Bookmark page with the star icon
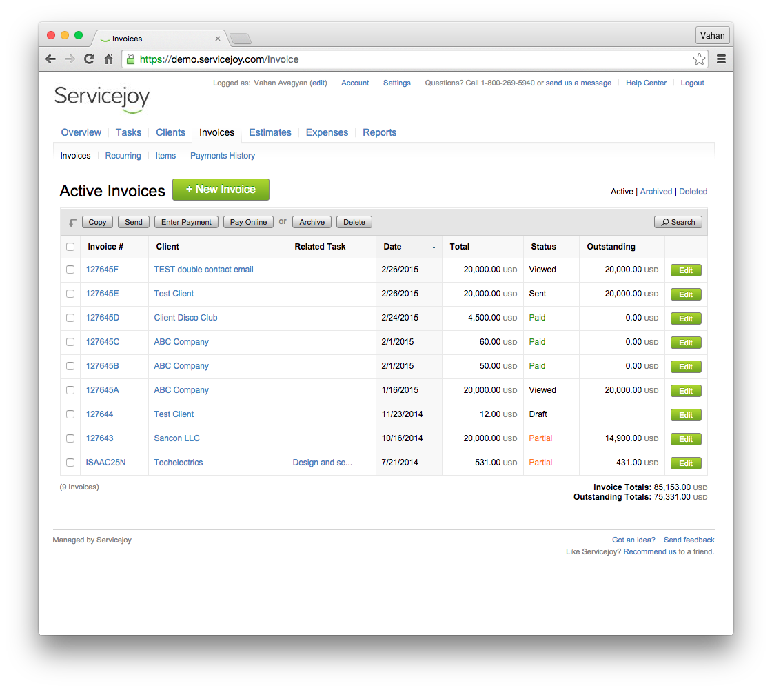The width and height of the screenshot is (772, 690). tap(699, 59)
